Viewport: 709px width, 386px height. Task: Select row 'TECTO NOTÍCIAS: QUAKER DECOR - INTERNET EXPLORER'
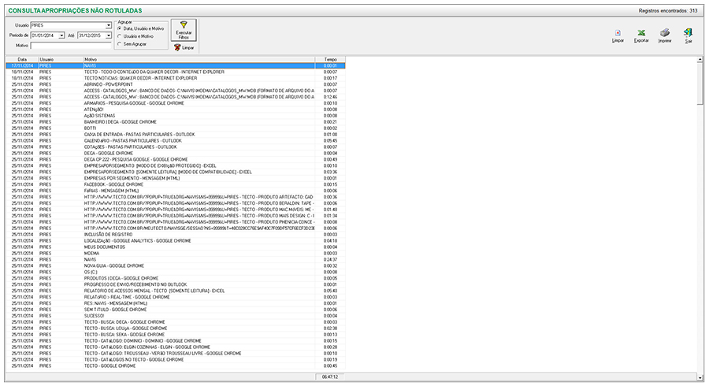click(176, 78)
